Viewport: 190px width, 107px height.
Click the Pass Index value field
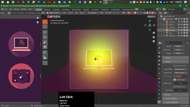181,90
